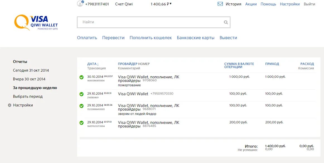Click green check icon for 30.10.2014 09:22:57 transaction
The height and width of the screenshot is (163, 324).
[x=81, y=77]
